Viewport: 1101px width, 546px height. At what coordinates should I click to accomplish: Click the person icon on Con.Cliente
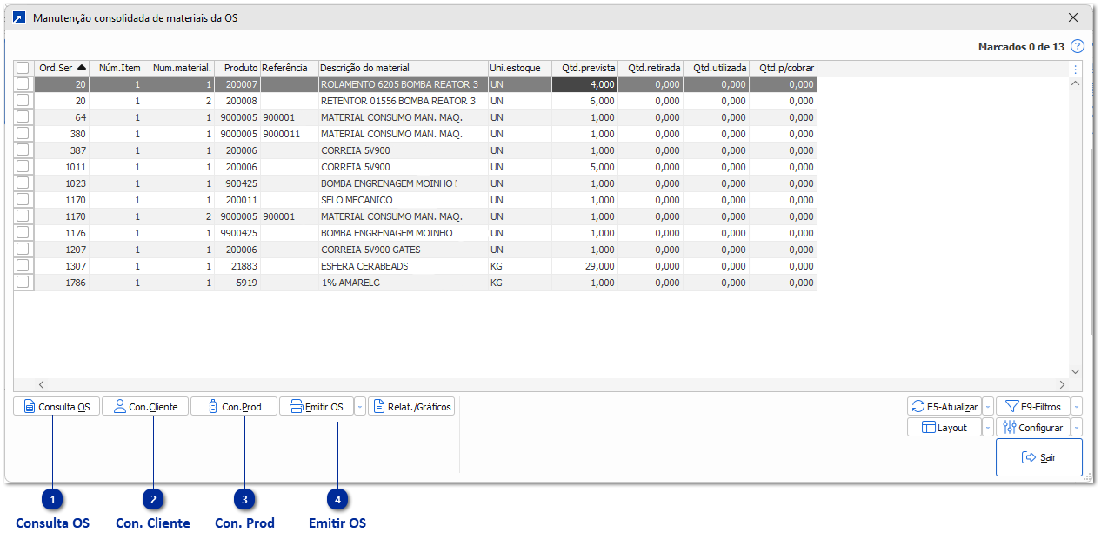117,405
